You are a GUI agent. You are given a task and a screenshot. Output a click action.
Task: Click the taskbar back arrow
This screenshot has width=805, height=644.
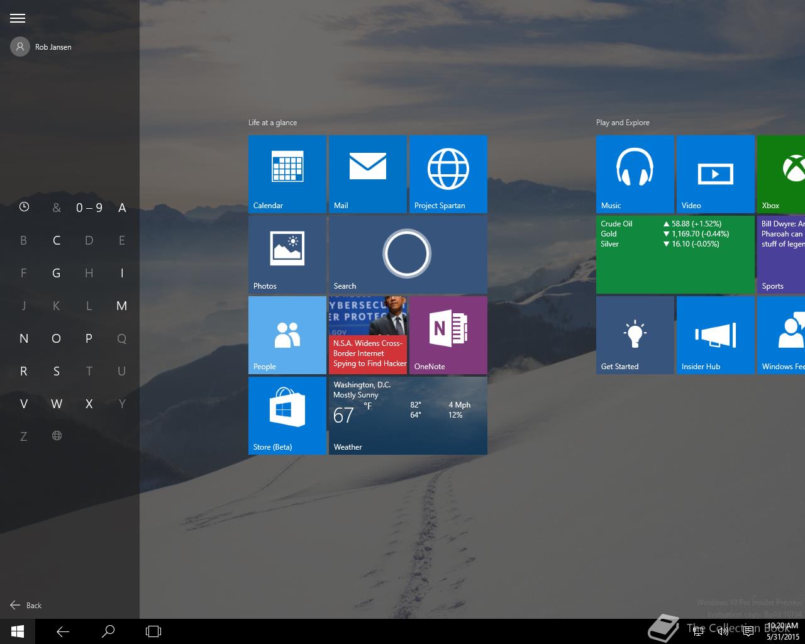(63, 631)
